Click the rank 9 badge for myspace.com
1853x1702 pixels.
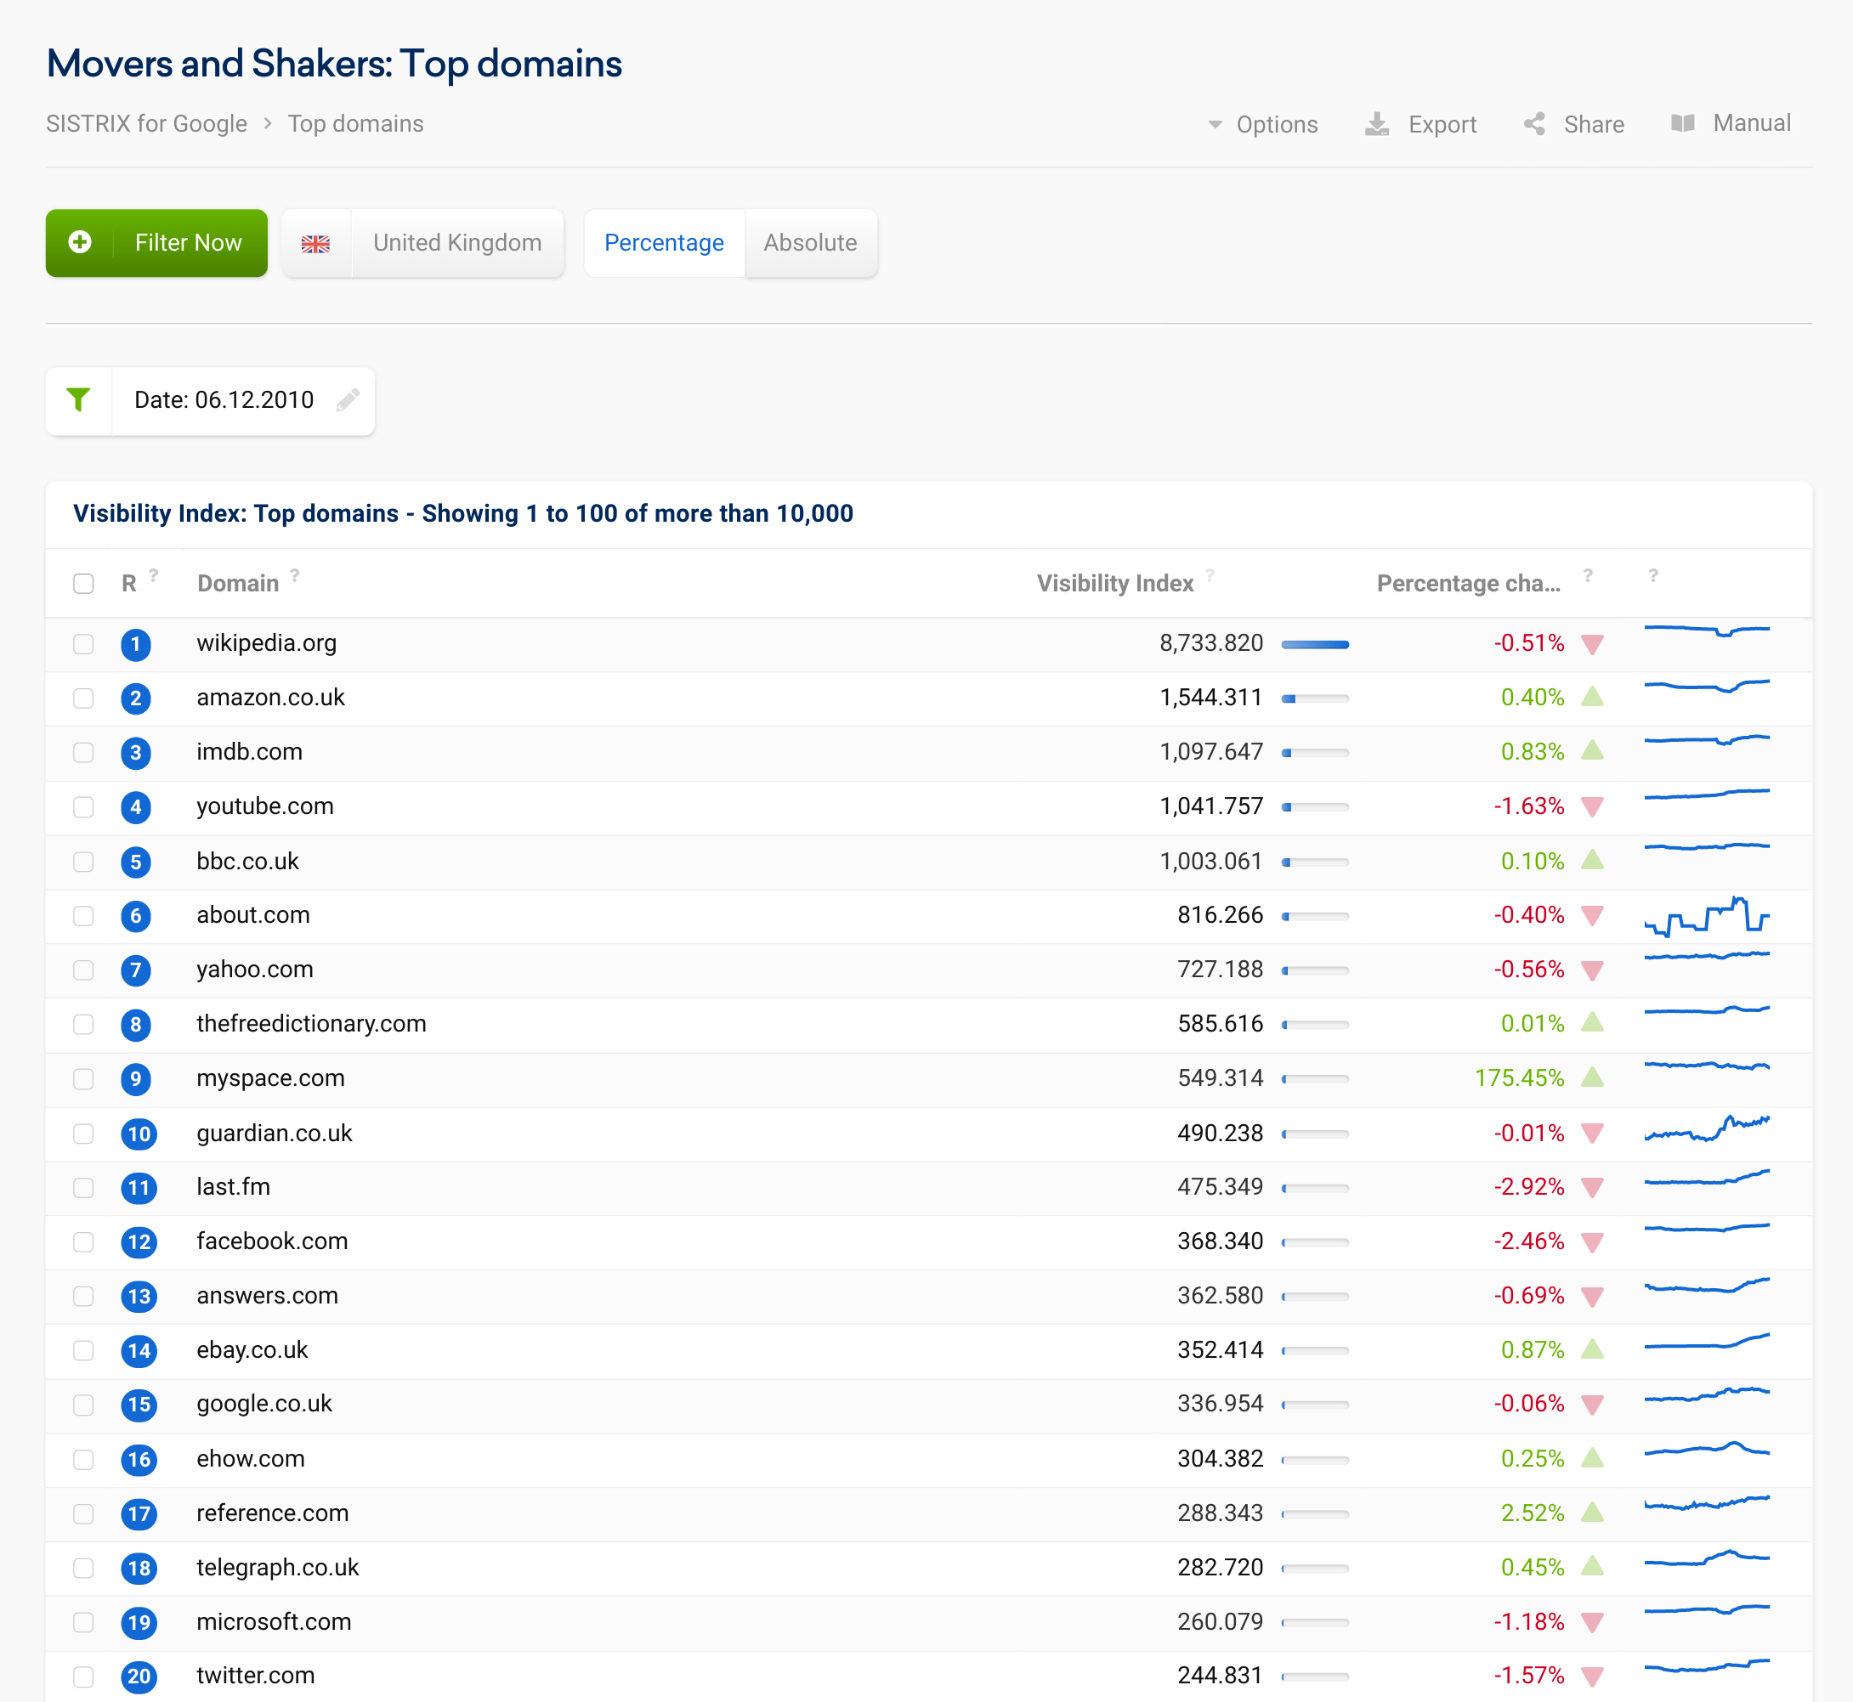click(135, 1078)
